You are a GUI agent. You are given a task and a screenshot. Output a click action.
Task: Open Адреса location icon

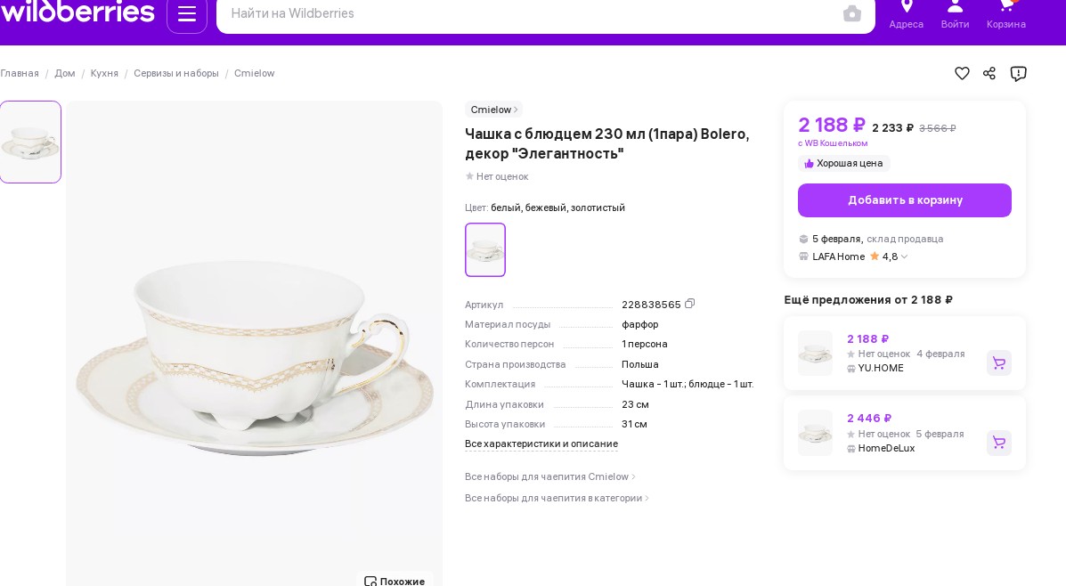[907, 14]
